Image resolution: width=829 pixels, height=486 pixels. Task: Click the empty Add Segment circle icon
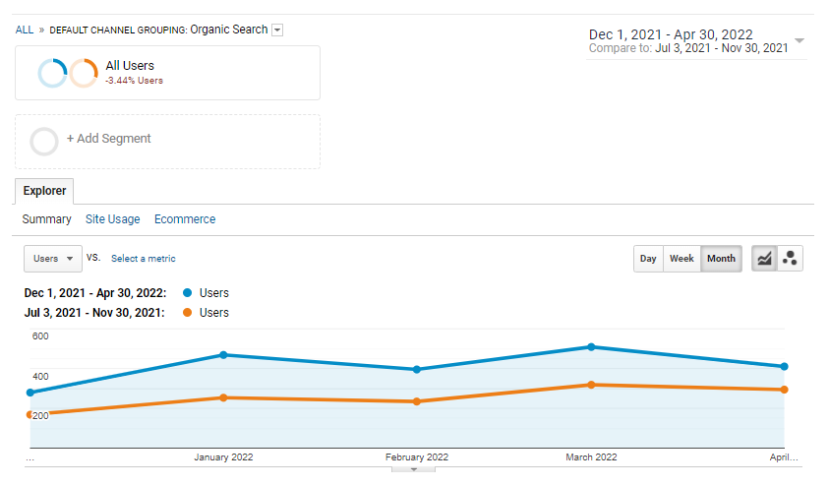tap(44, 141)
